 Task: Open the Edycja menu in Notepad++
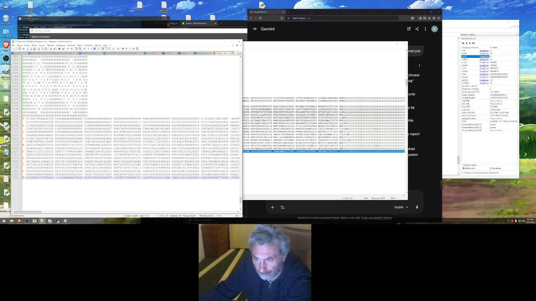19,45
